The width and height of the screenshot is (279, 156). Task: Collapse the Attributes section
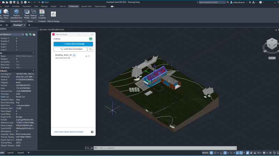(33, 71)
